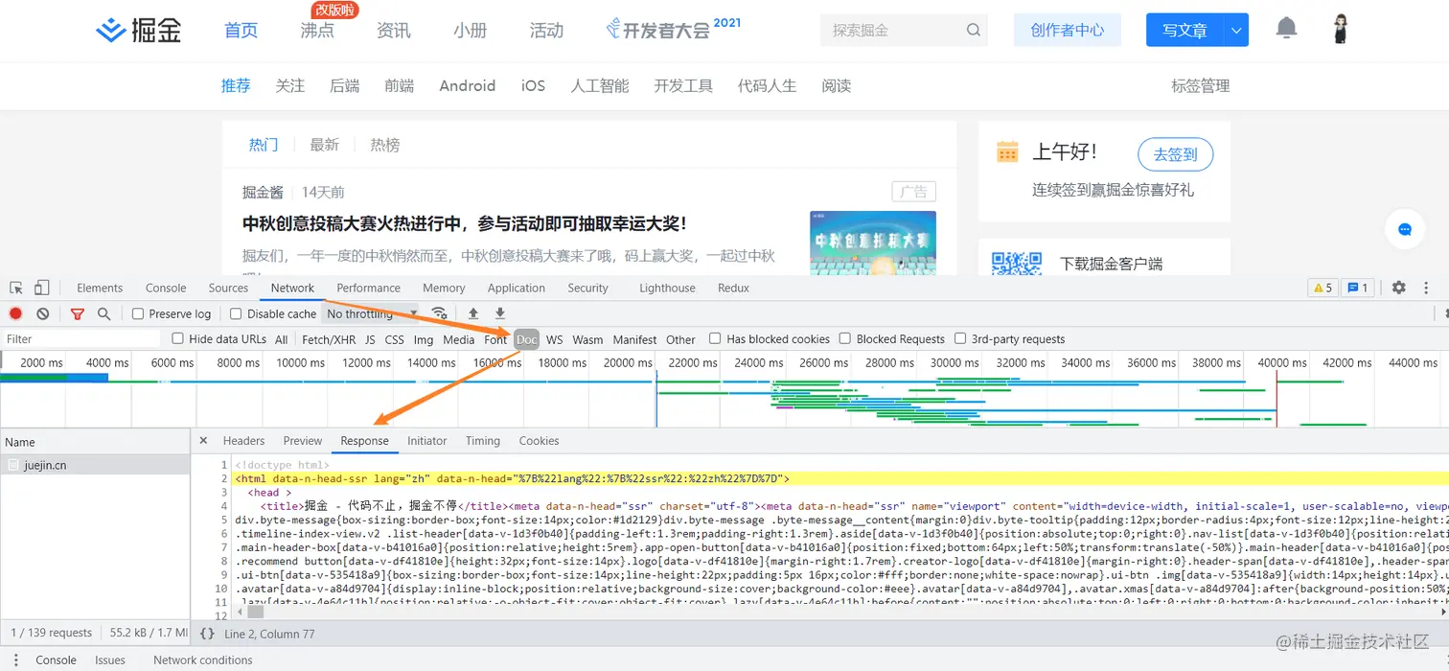Click the messages count badge showing 1
Image resolution: width=1449 pixels, height=671 pixels.
click(x=1358, y=288)
